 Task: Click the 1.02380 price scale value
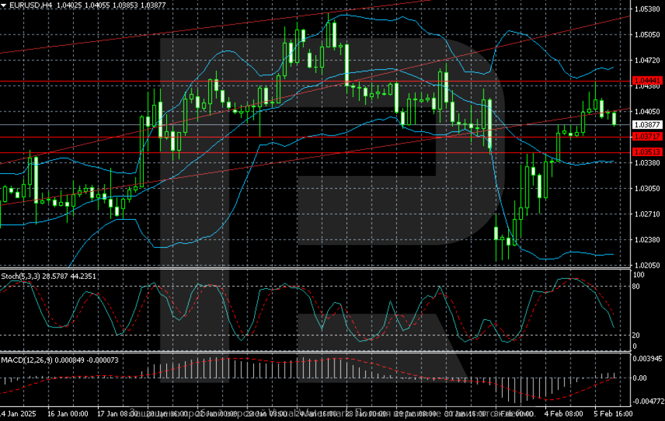pos(646,240)
